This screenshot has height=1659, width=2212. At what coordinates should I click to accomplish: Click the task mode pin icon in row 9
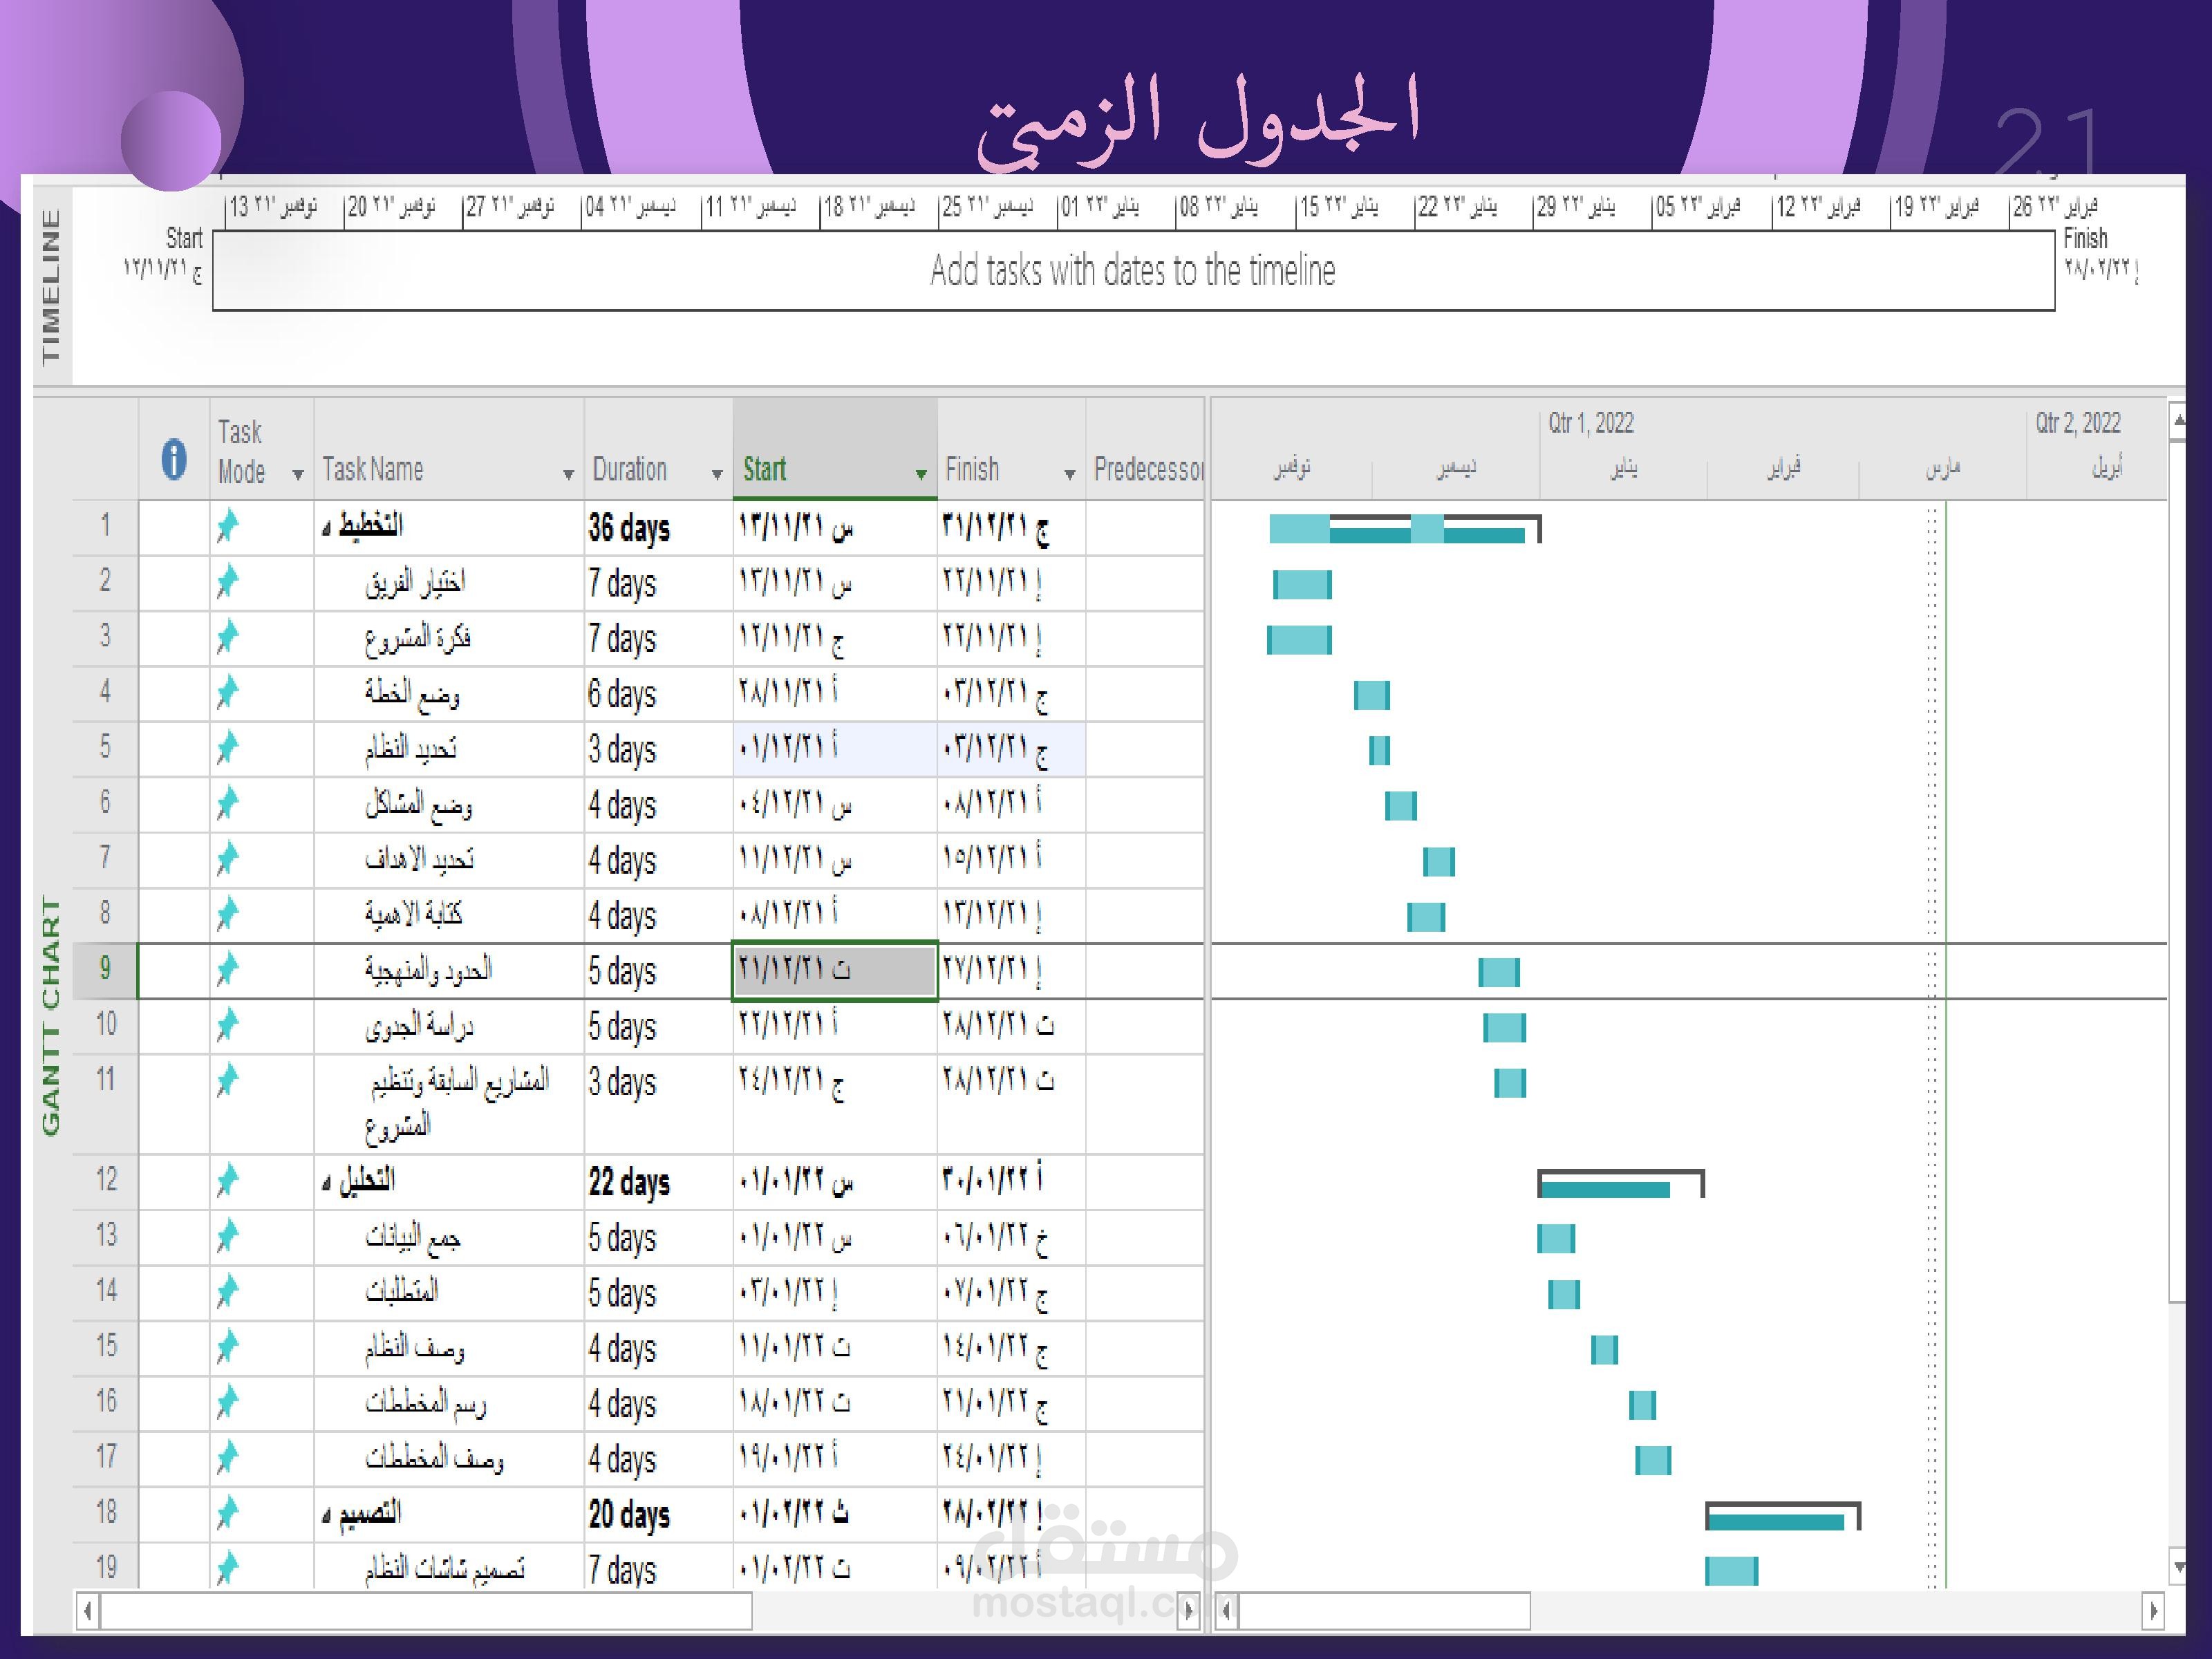(228, 969)
